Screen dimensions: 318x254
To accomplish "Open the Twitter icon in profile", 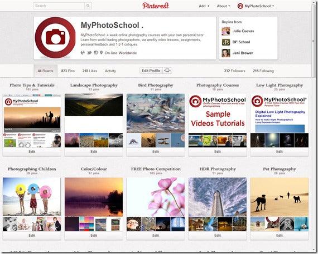I will click(x=89, y=53).
